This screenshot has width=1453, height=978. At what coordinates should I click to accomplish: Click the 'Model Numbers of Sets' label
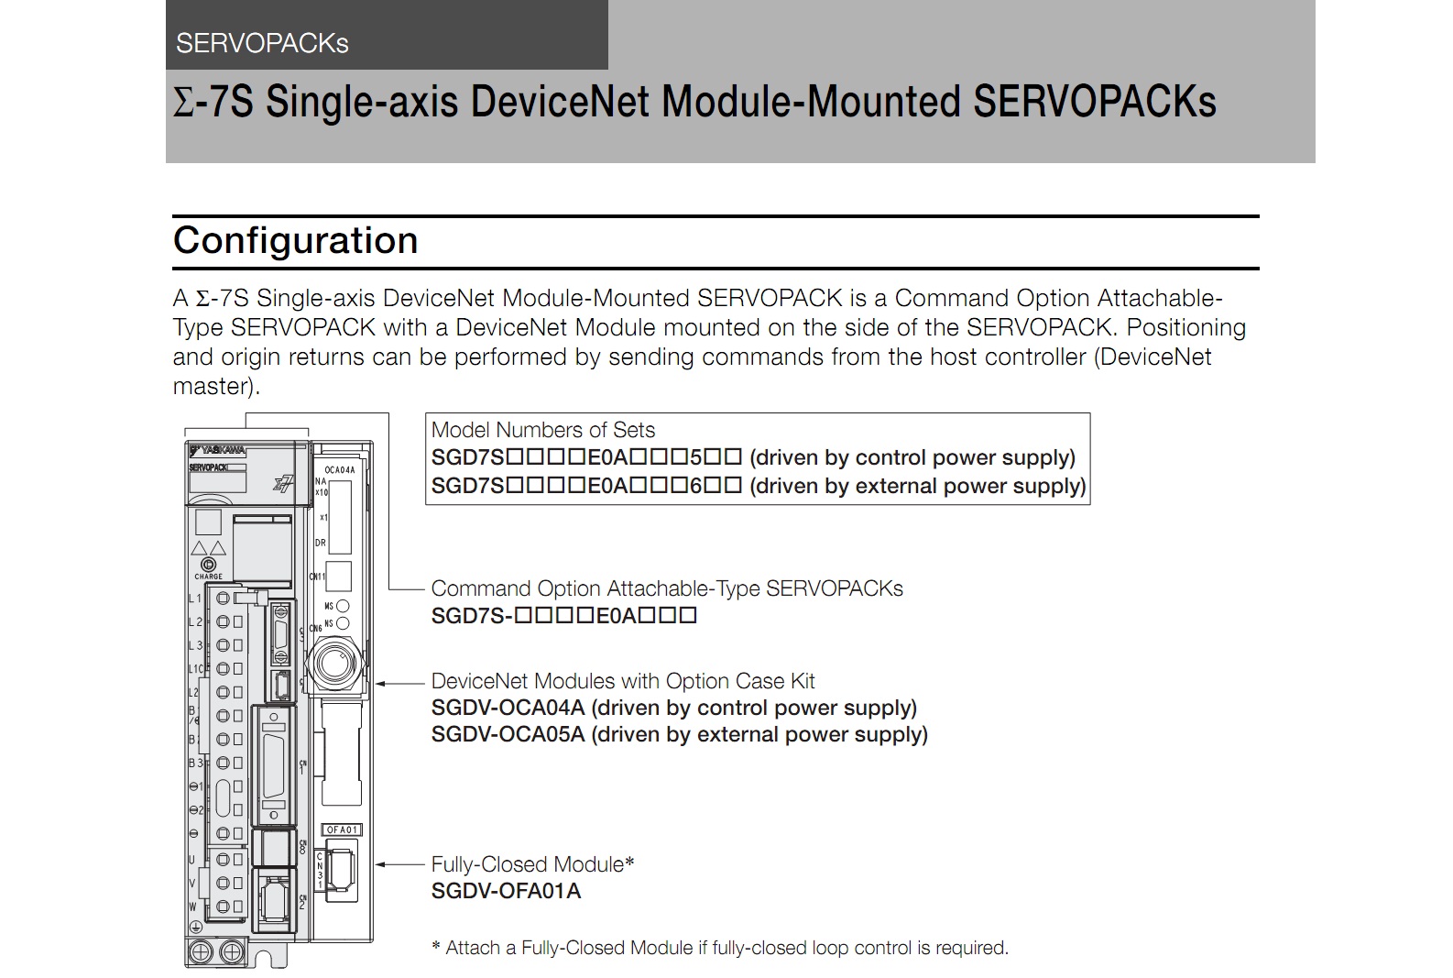[543, 430]
